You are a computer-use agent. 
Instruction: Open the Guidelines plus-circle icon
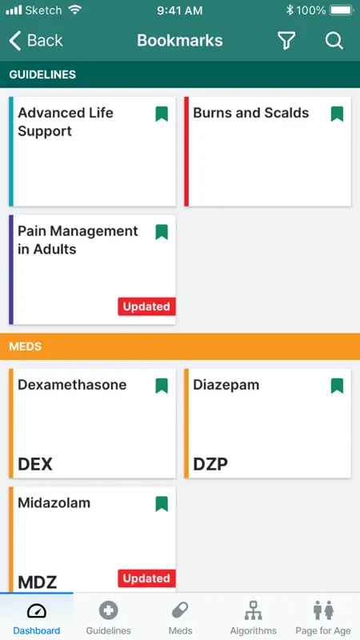[x=109, y=610]
